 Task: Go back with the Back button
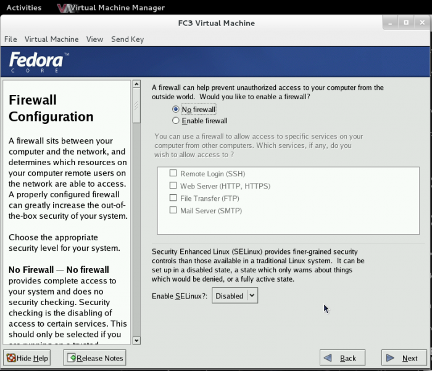coord(342,358)
